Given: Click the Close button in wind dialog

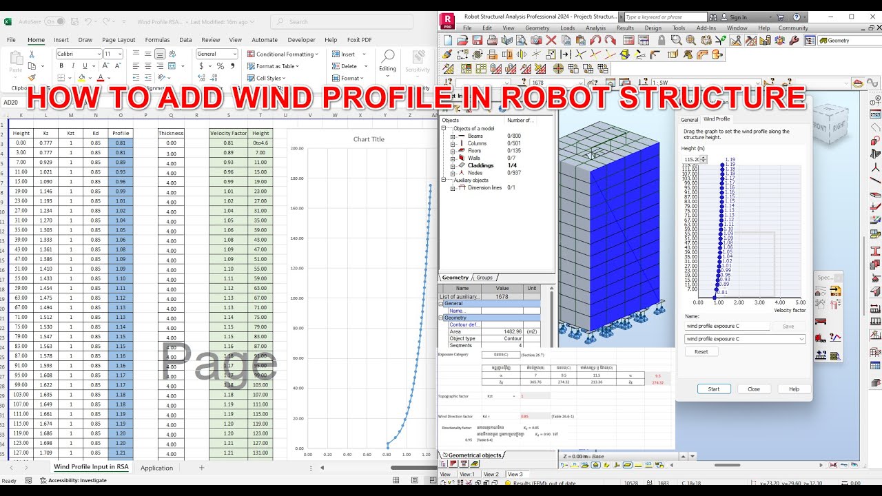Looking at the screenshot, I should [754, 389].
